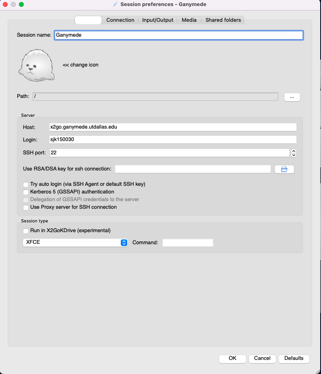The width and height of the screenshot is (321, 374).
Task: Open the Shared folders tab
Action: (x=223, y=20)
